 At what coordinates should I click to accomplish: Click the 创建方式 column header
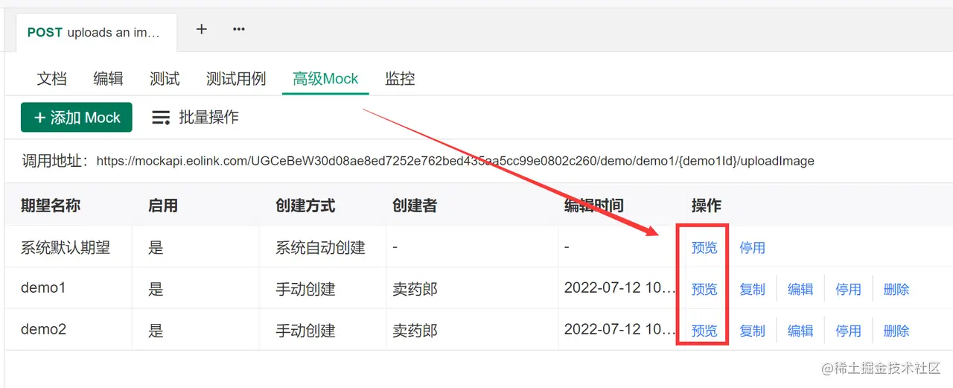pos(305,206)
